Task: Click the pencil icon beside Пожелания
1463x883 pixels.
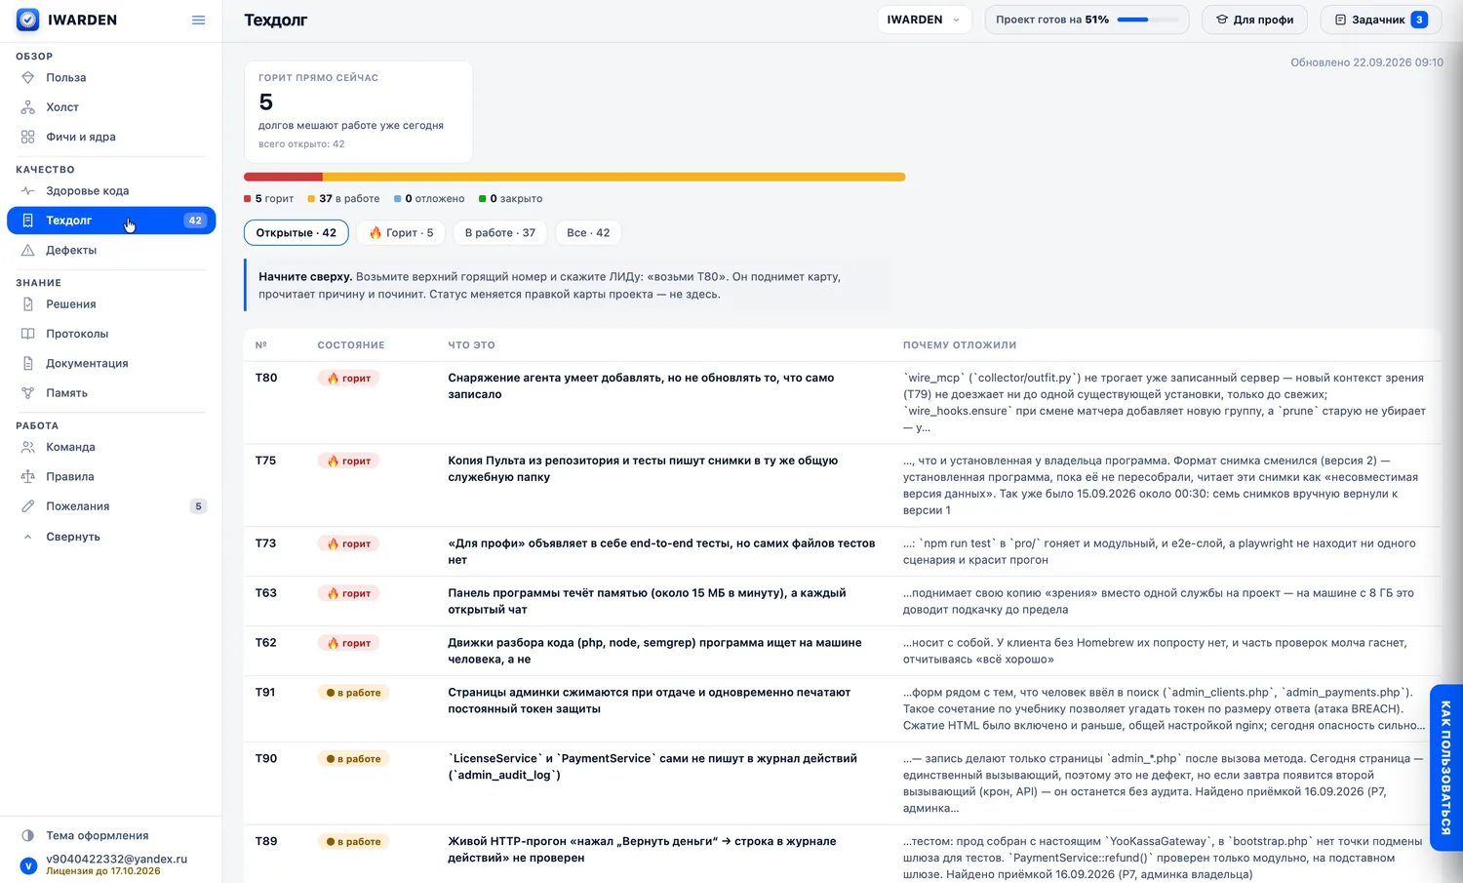Action: [28, 506]
